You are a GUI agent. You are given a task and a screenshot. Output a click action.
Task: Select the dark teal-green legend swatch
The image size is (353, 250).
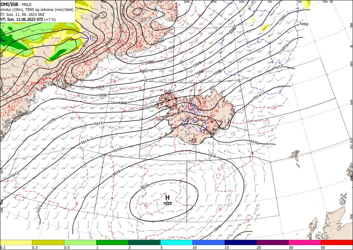pos(144,242)
